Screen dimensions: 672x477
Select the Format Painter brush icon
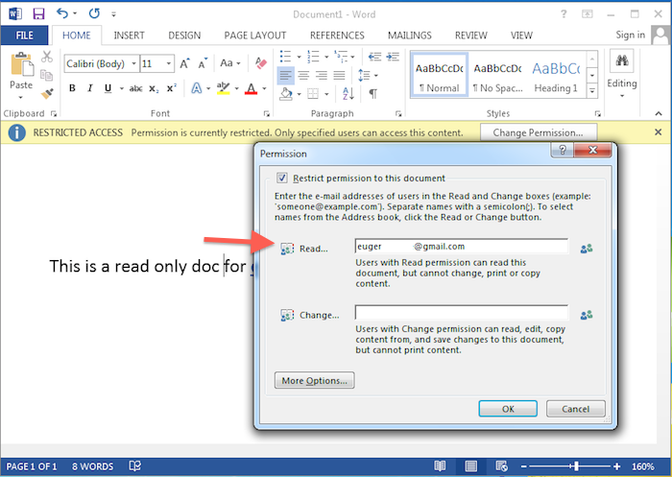pyautogui.click(x=47, y=93)
